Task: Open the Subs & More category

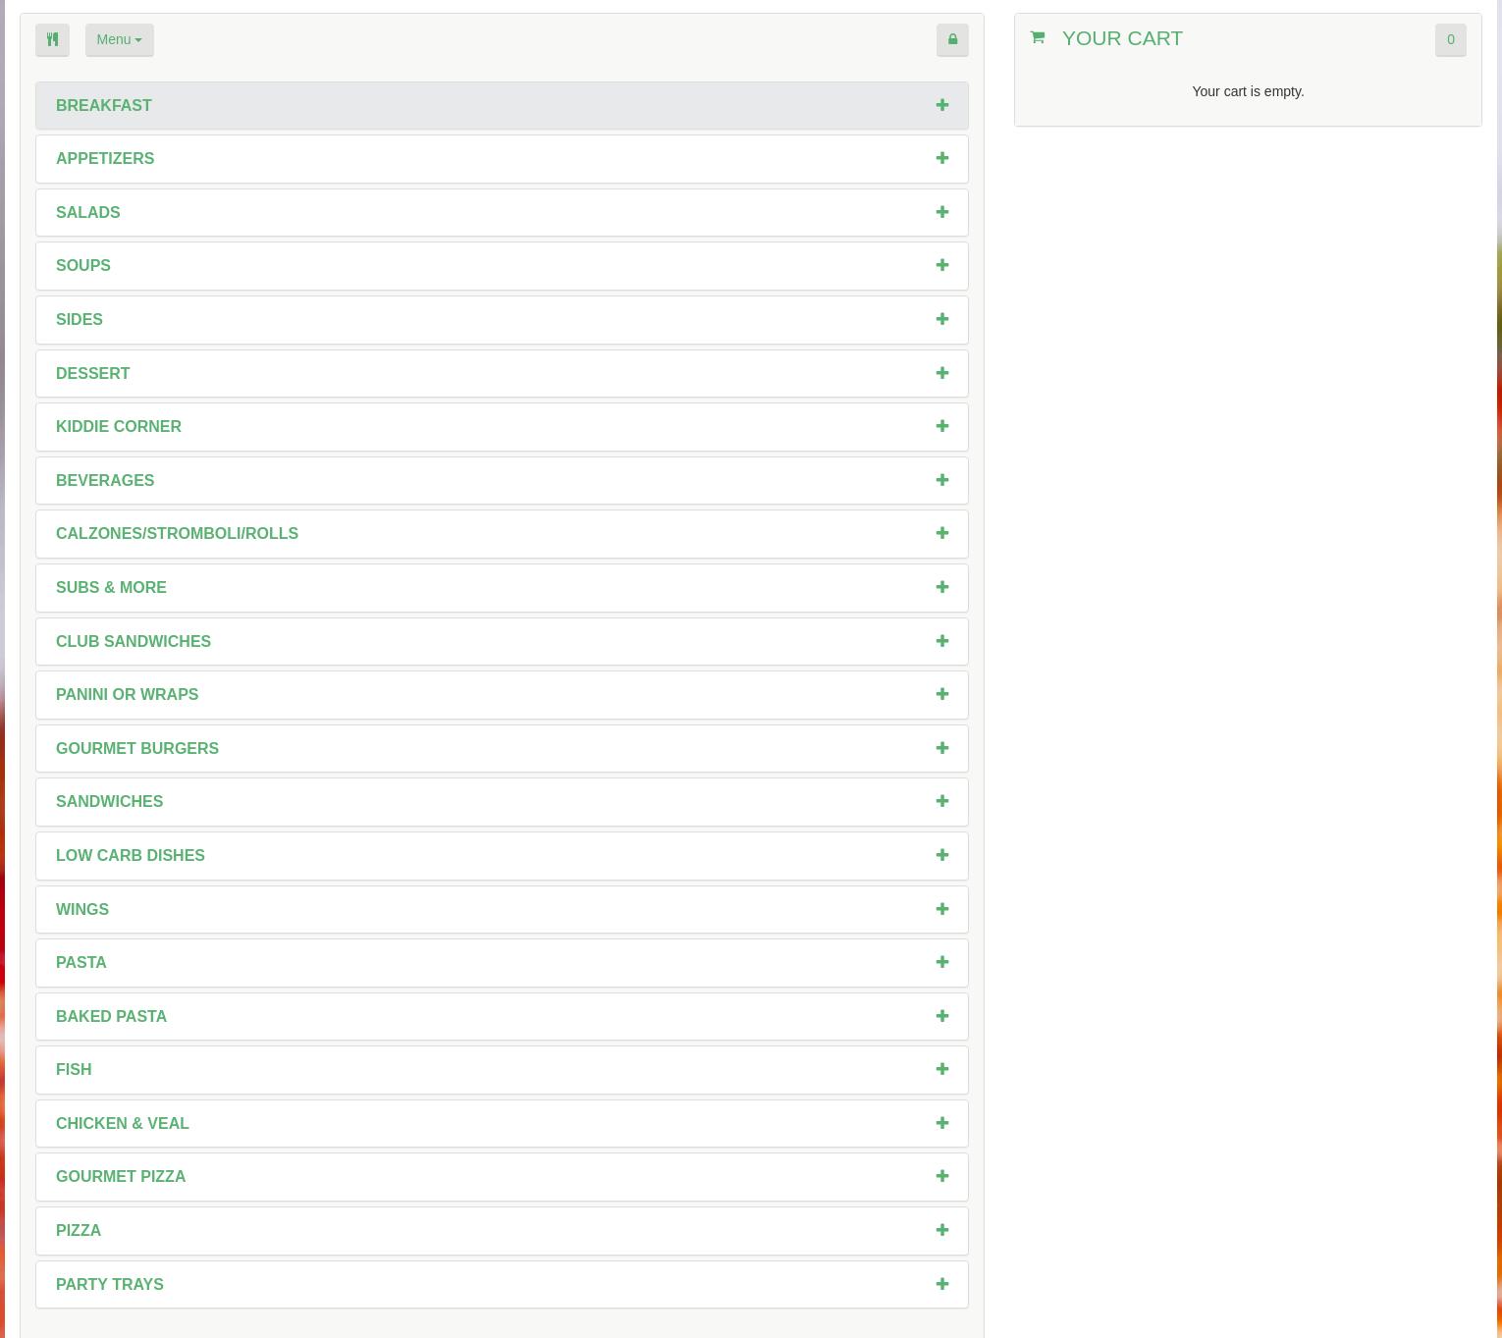Action: [502, 588]
